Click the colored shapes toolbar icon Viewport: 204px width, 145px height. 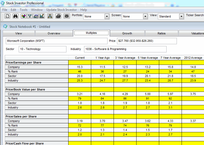pyautogui.click(x=23, y=16)
